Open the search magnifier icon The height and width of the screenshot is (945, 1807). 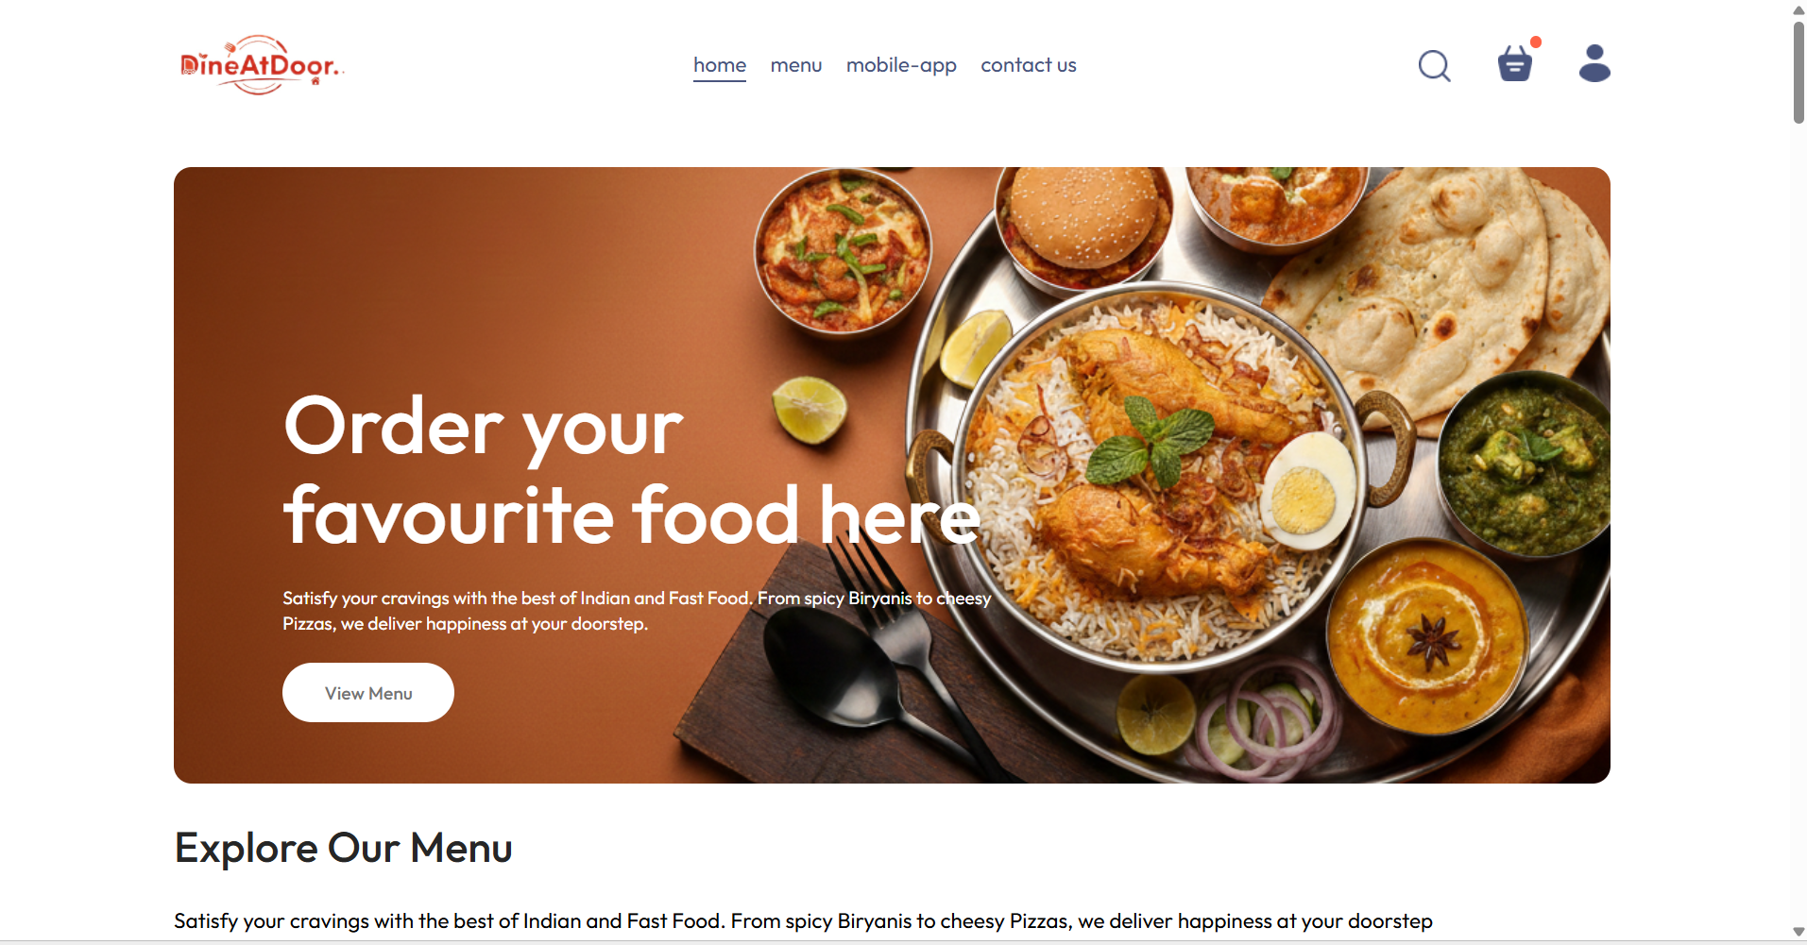coord(1434,66)
